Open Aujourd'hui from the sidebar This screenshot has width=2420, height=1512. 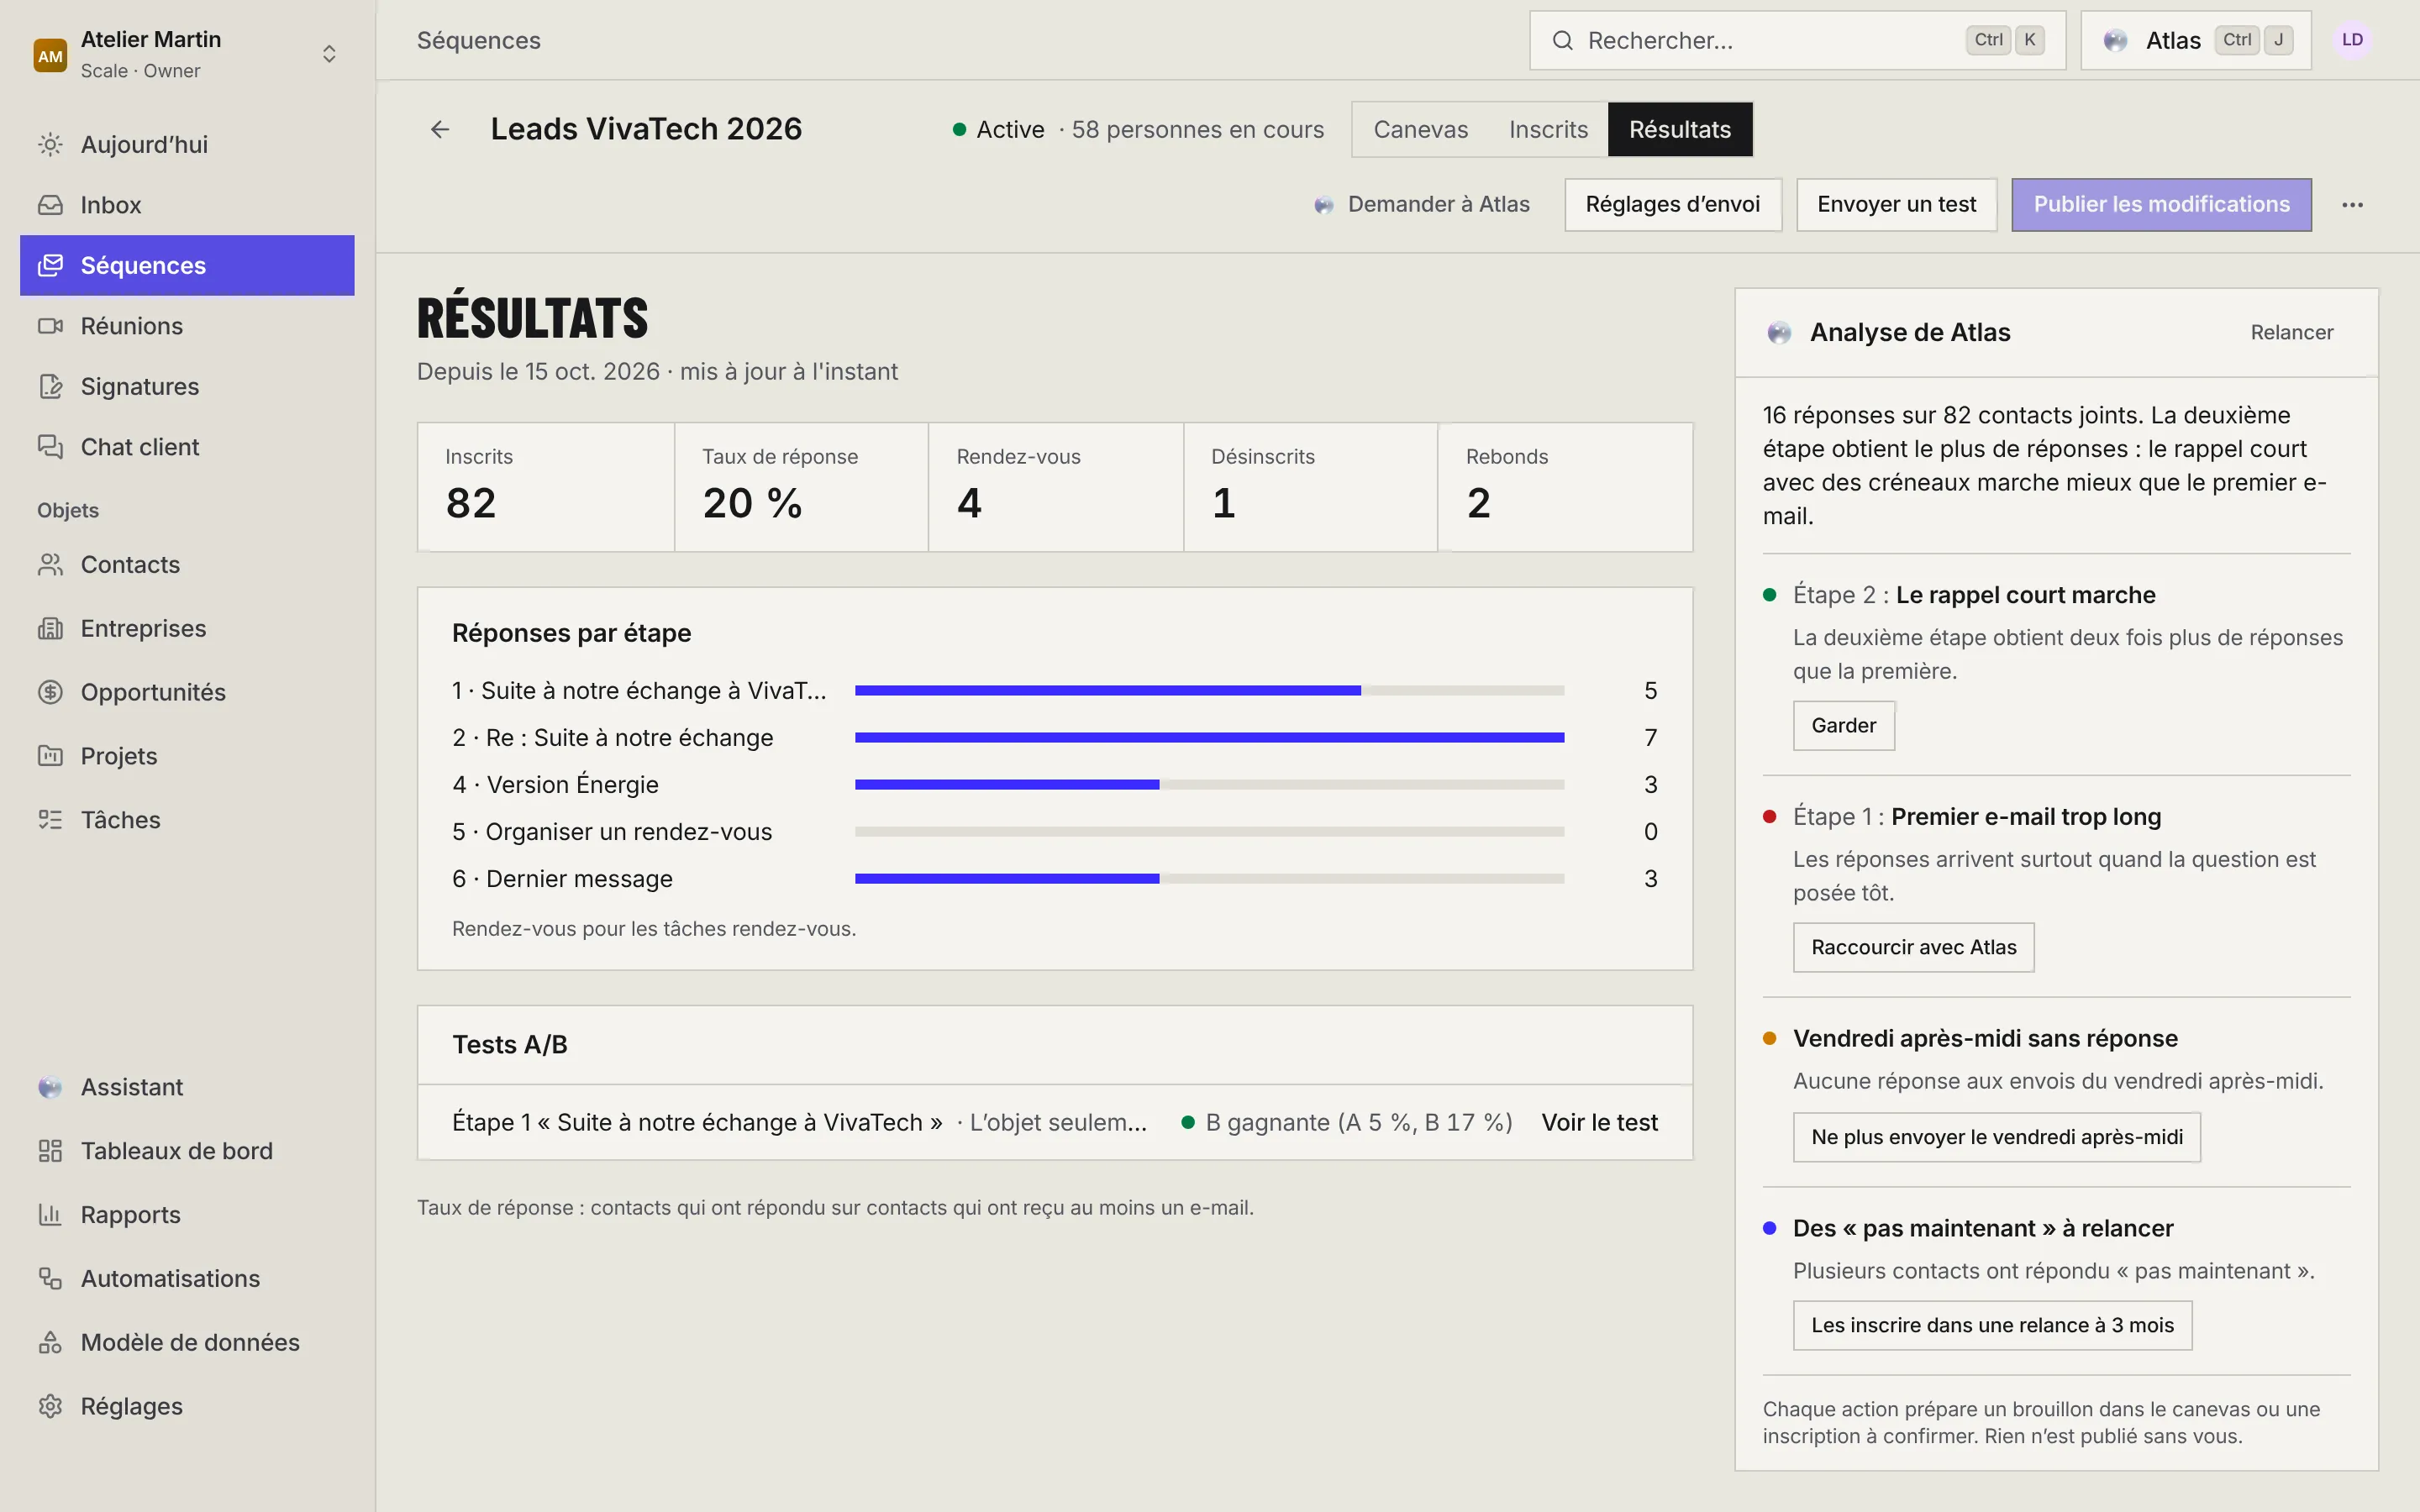pos(187,144)
